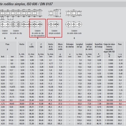Image resolution: width=126 pixels, height=126 pixels.
Task: Click the pin diameter value '44,50'
Action: coord(41,124)
